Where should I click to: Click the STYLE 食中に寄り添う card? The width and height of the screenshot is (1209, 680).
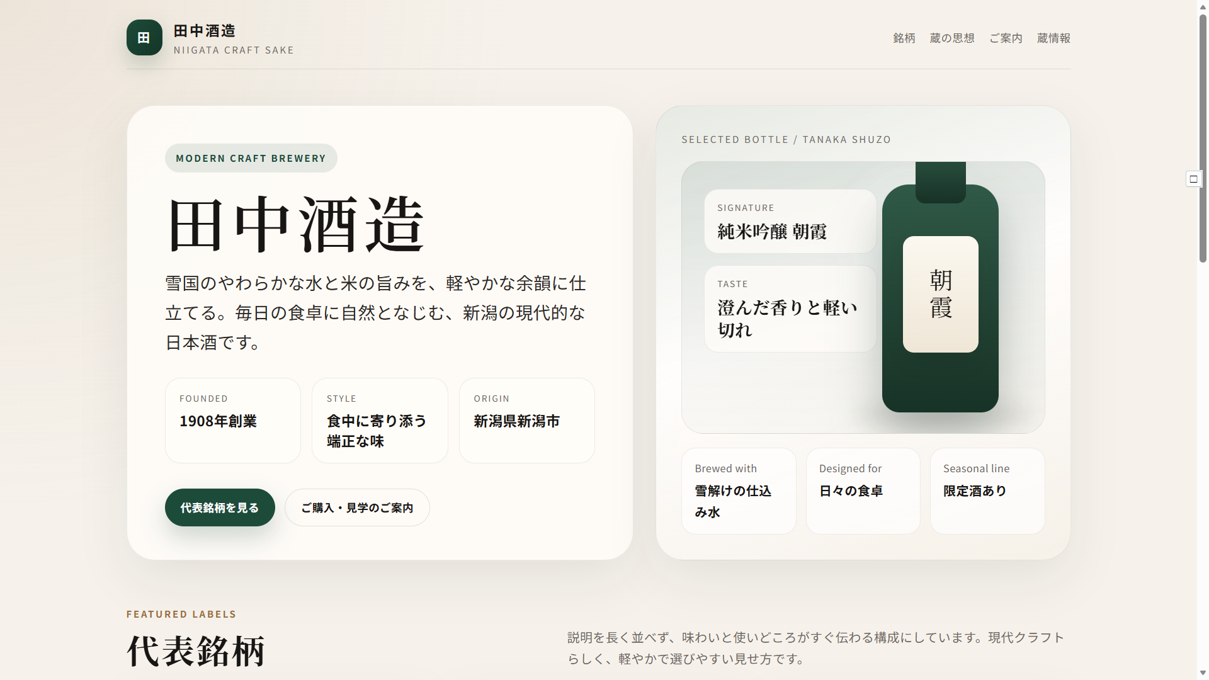click(380, 420)
